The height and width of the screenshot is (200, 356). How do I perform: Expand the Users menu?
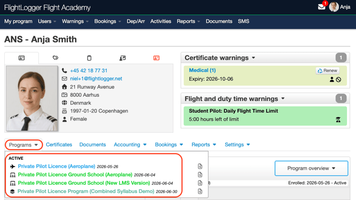point(47,21)
